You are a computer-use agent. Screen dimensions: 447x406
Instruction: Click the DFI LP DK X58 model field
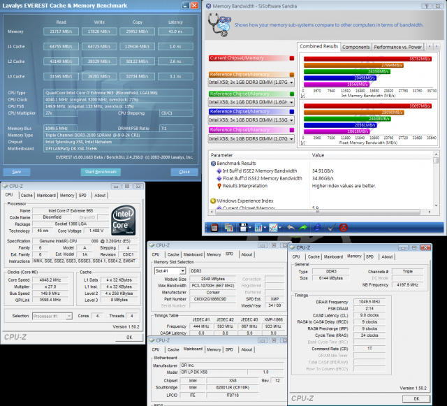point(214,372)
